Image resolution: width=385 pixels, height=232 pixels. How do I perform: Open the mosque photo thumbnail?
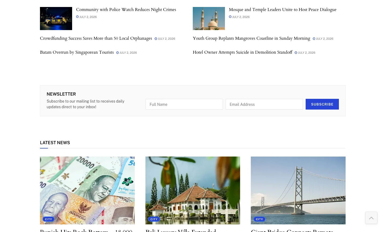tap(209, 19)
